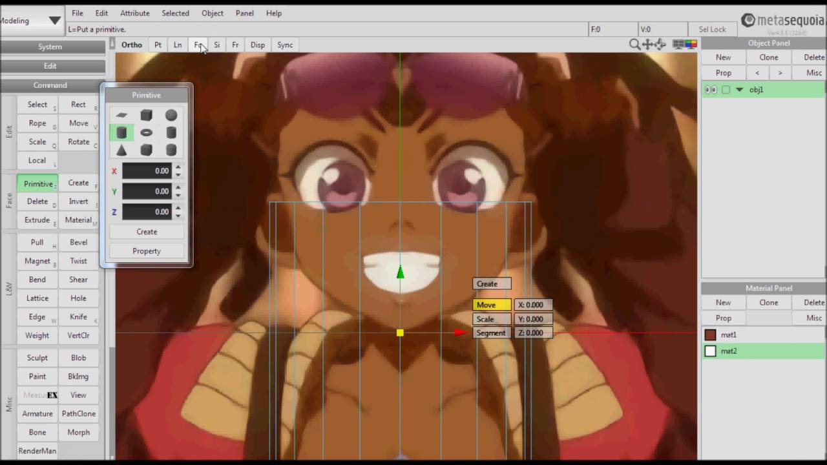827x465 pixels.
Task: Toggle Fr front display mode
Action: [x=235, y=45]
